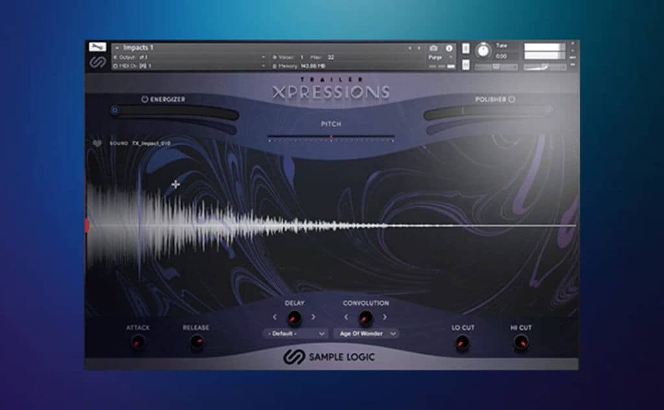This screenshot has height=410, width=664.
Task: Open the wrench edit icon in the header
Action: pos(97,47)
